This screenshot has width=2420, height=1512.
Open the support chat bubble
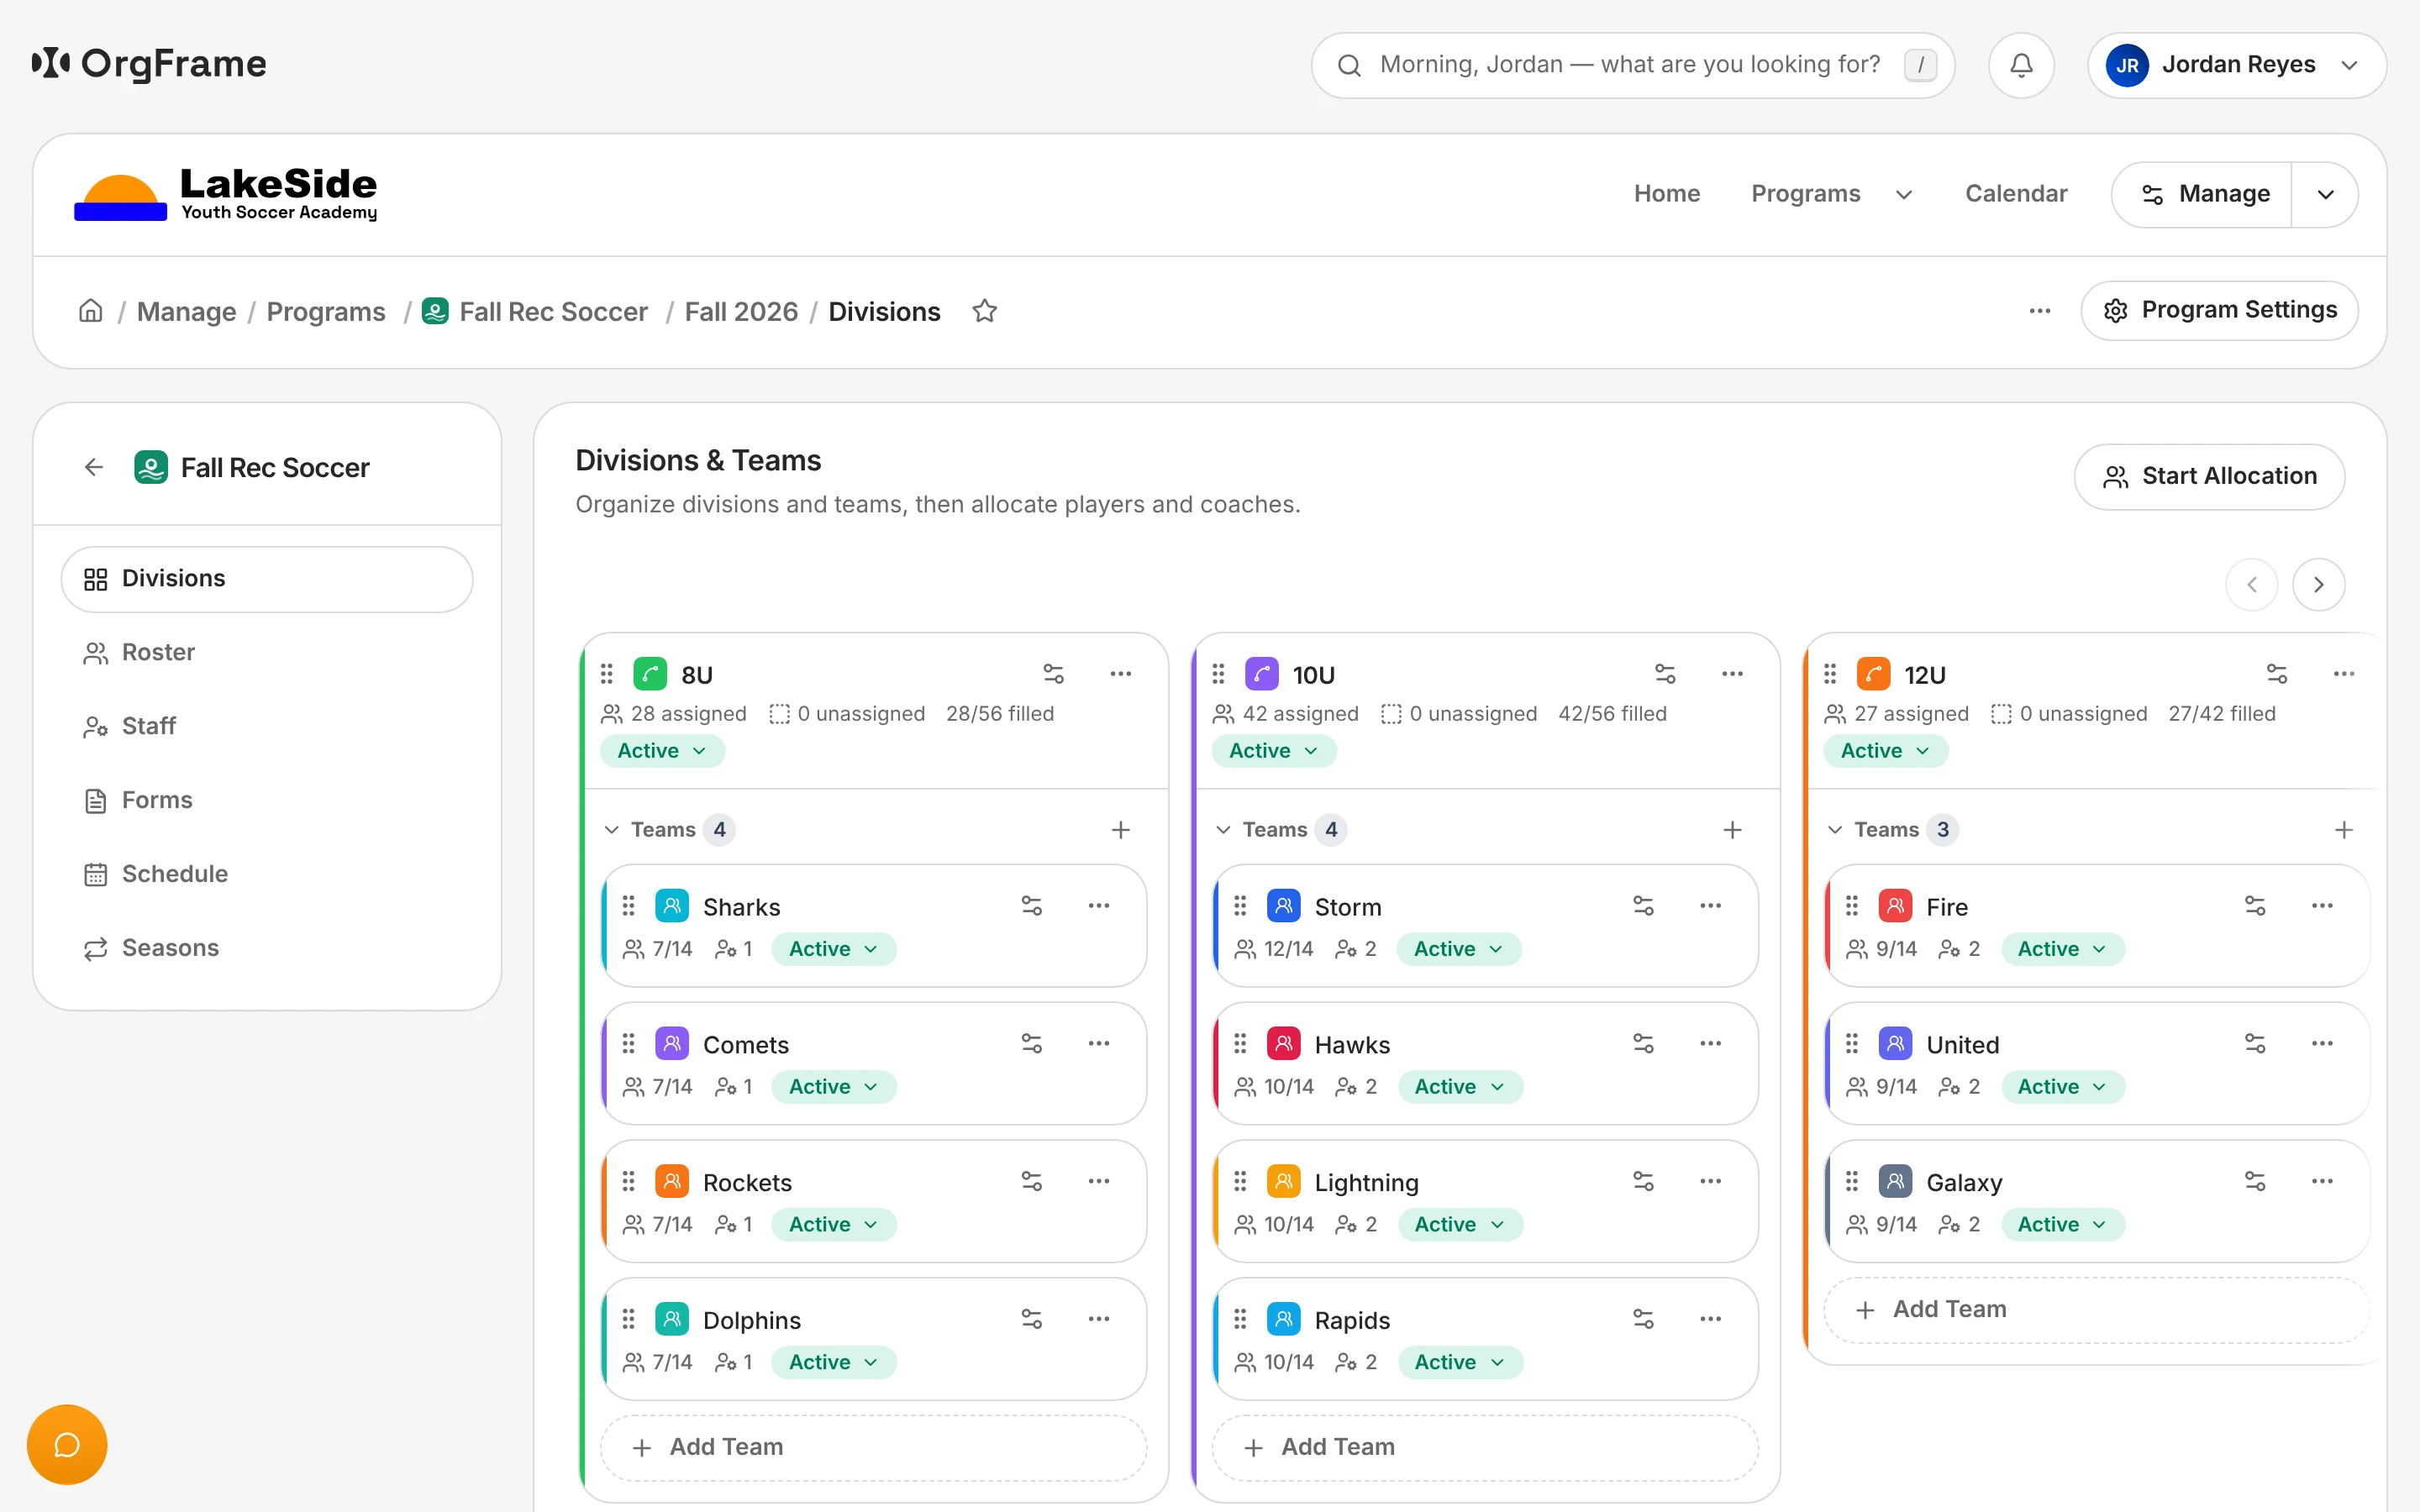[67, 1444]
